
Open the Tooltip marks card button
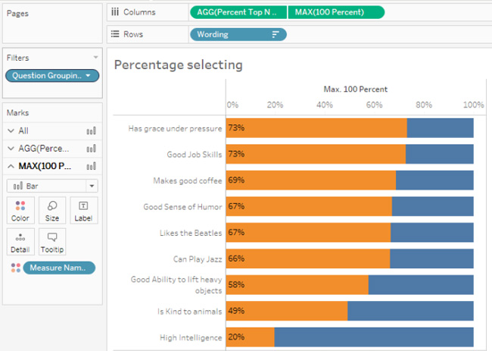point(52,243)
